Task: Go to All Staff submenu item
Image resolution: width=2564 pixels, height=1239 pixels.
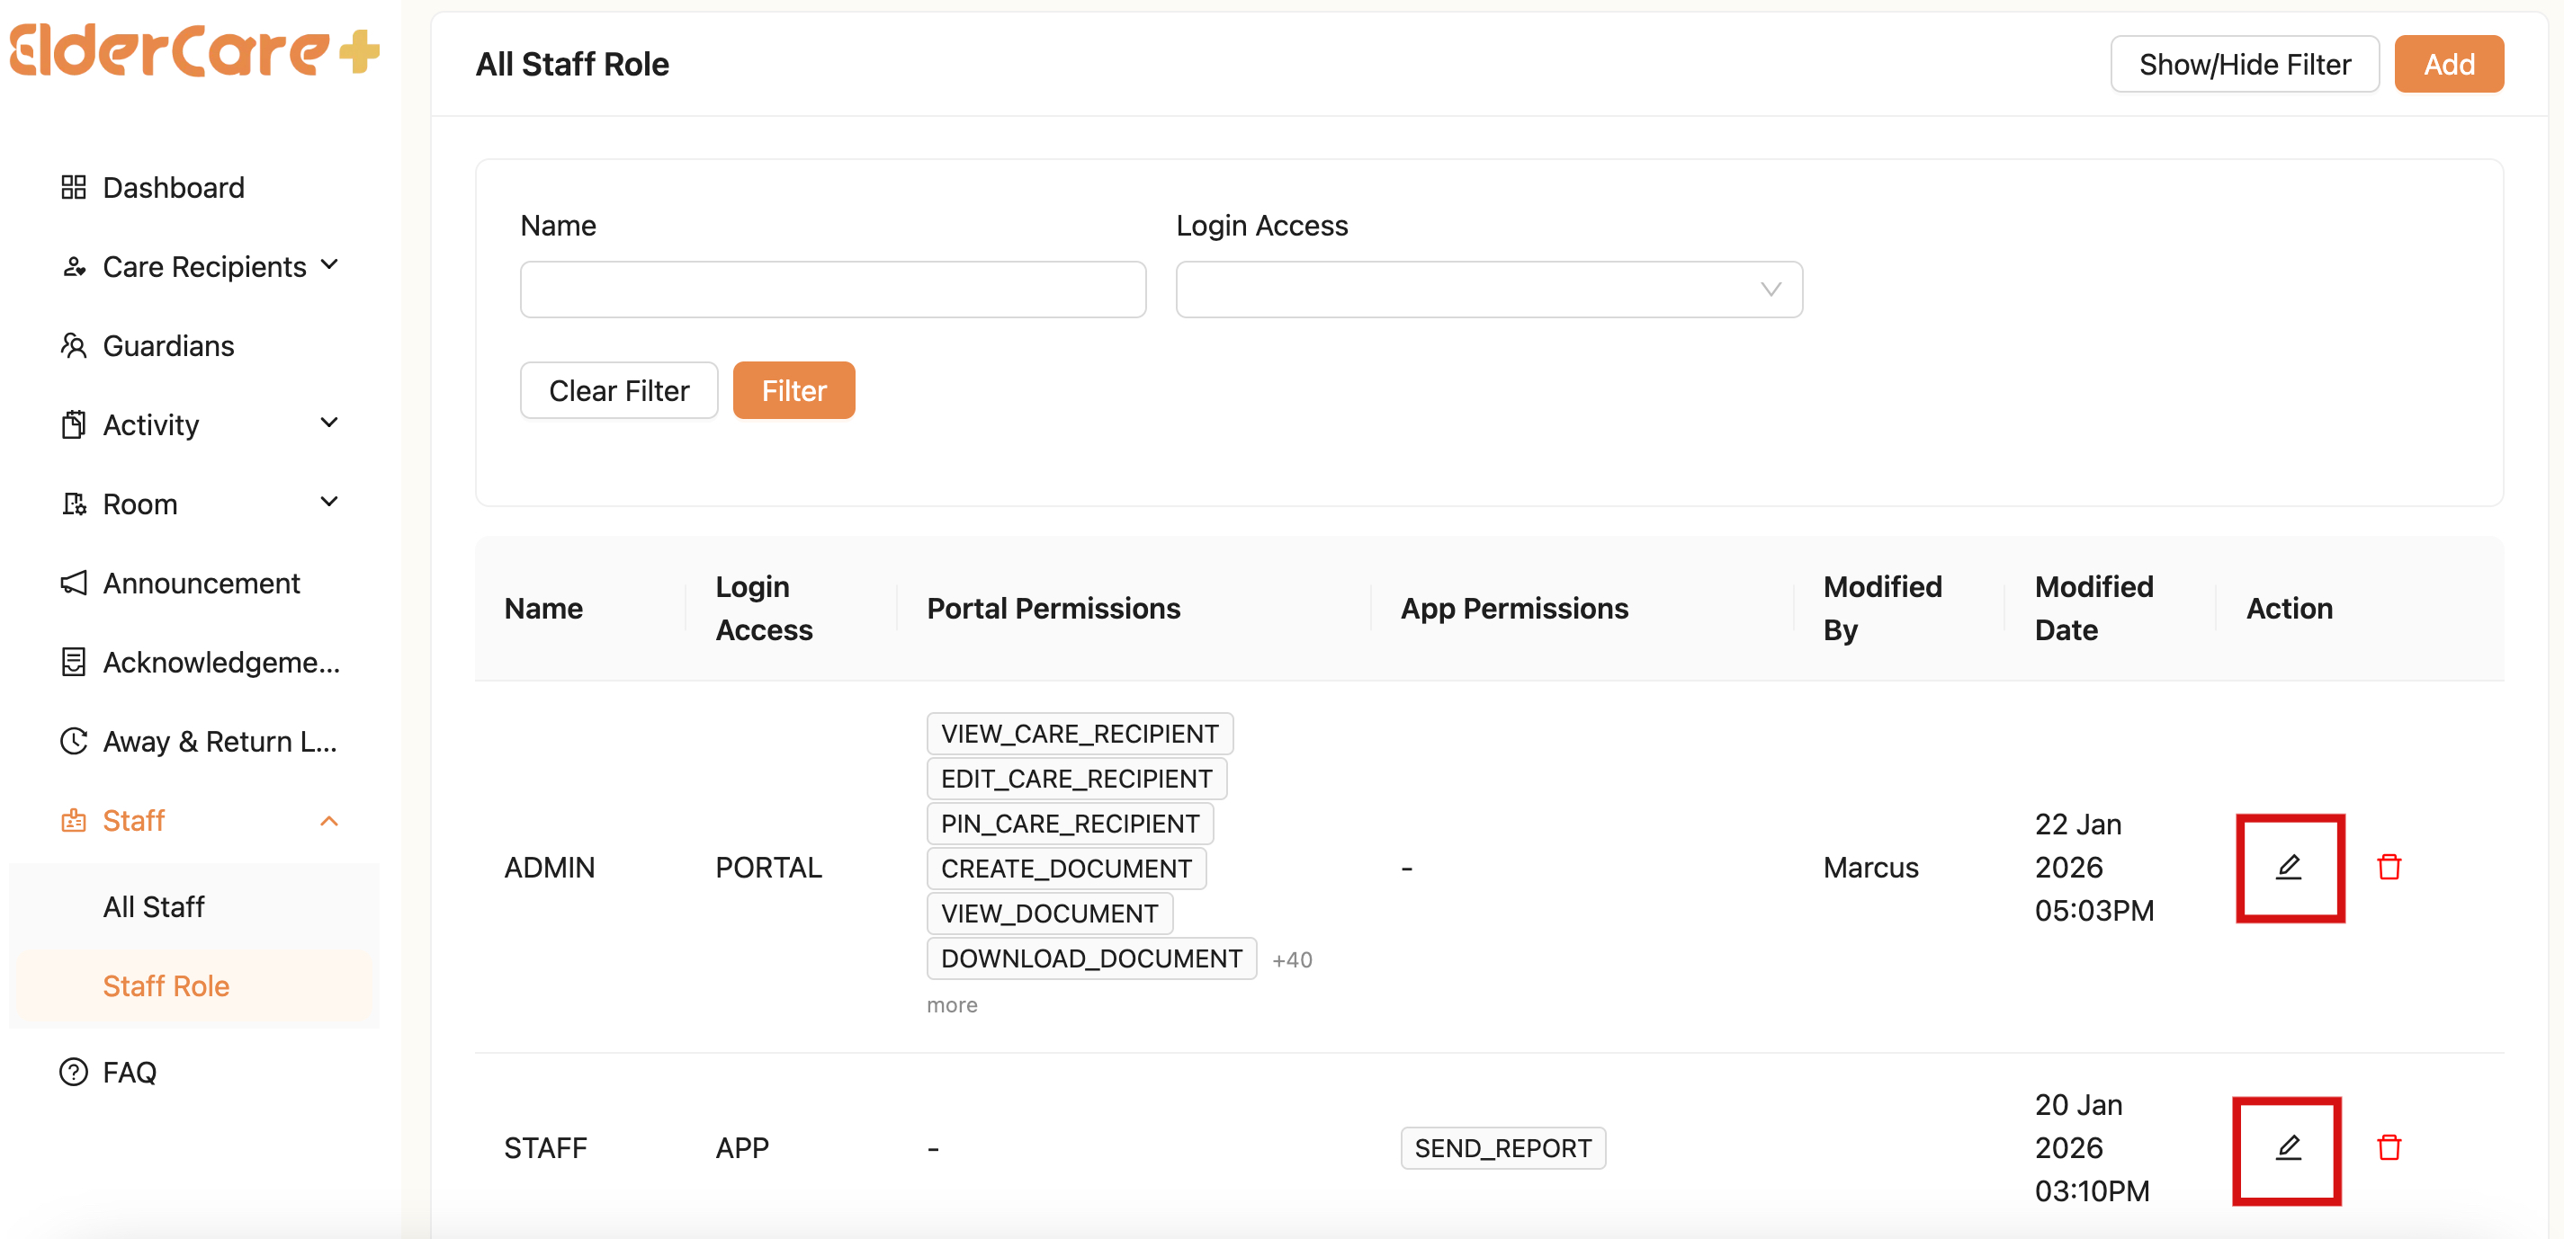Action: tap(153, 907)
